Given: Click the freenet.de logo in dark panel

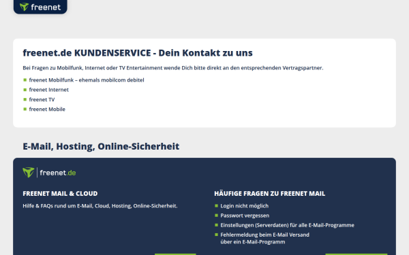Looking at the screenshot, I should tap(49, 173).
